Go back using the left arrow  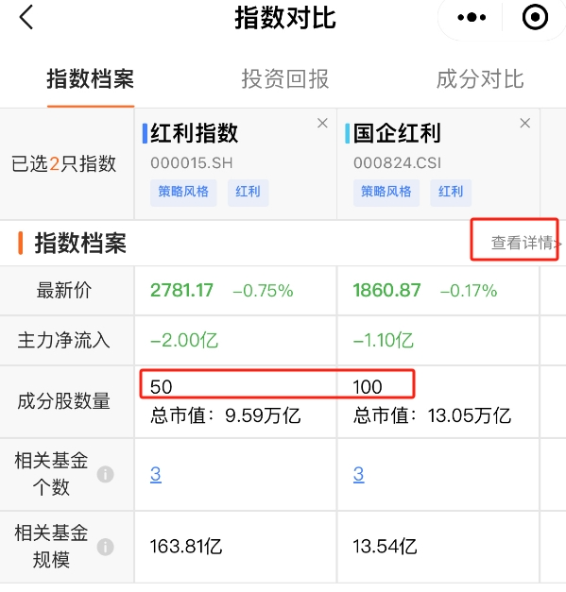coord(26,17)
